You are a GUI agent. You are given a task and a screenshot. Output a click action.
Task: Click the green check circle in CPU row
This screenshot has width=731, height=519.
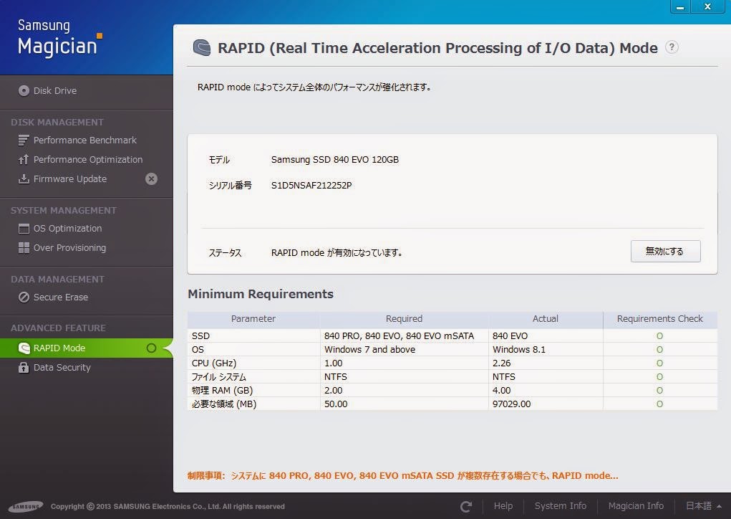(659, 363)
